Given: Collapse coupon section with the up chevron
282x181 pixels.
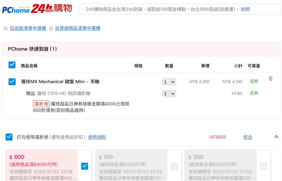Looking at the screenshot, I should 276,137.
